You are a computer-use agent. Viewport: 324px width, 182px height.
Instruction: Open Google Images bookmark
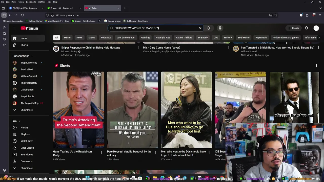[x=113, y=21]
